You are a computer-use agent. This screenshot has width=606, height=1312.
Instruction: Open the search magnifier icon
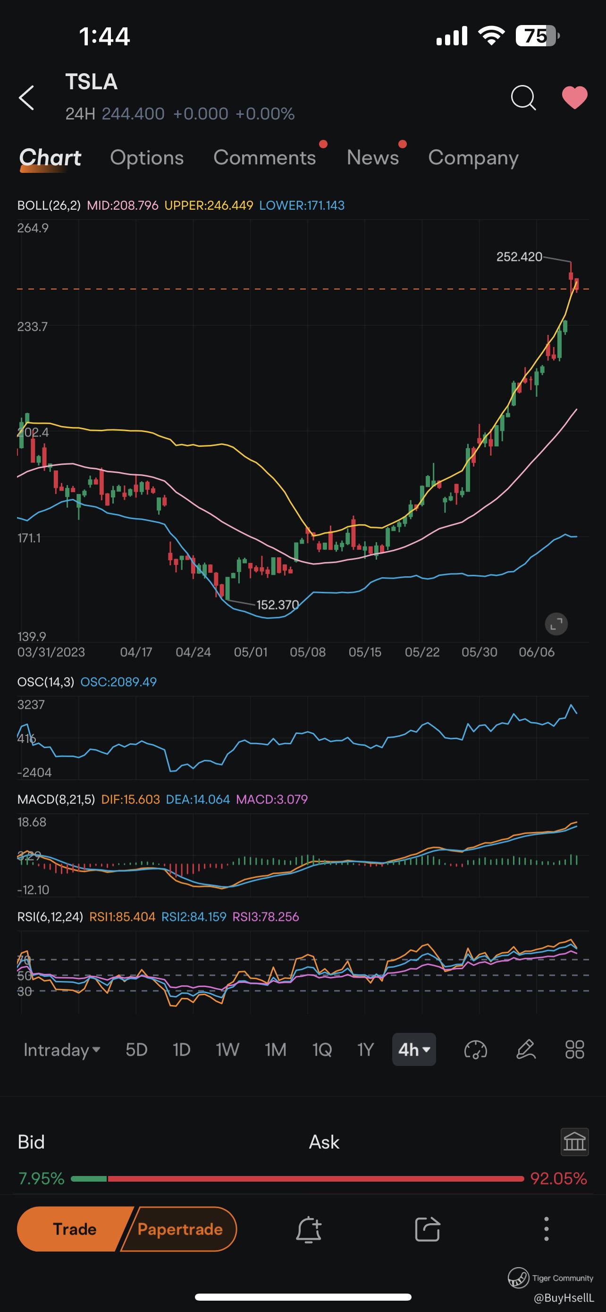(523, 97)
